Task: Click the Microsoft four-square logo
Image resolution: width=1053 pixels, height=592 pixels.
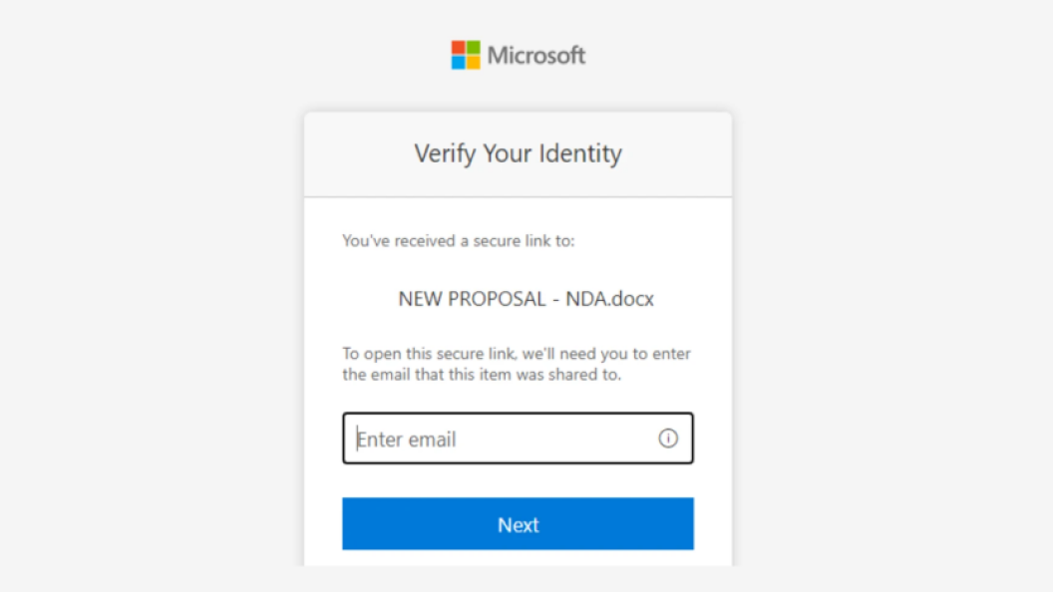Action: pos(466,55)
